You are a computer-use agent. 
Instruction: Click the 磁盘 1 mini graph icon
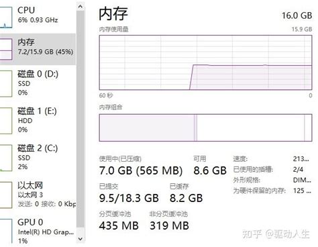point(6,121)
